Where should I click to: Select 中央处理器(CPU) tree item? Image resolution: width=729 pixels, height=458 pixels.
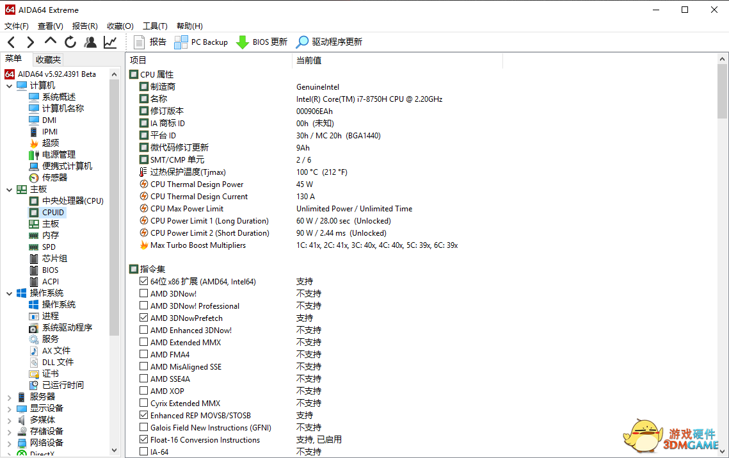[72, 201]
